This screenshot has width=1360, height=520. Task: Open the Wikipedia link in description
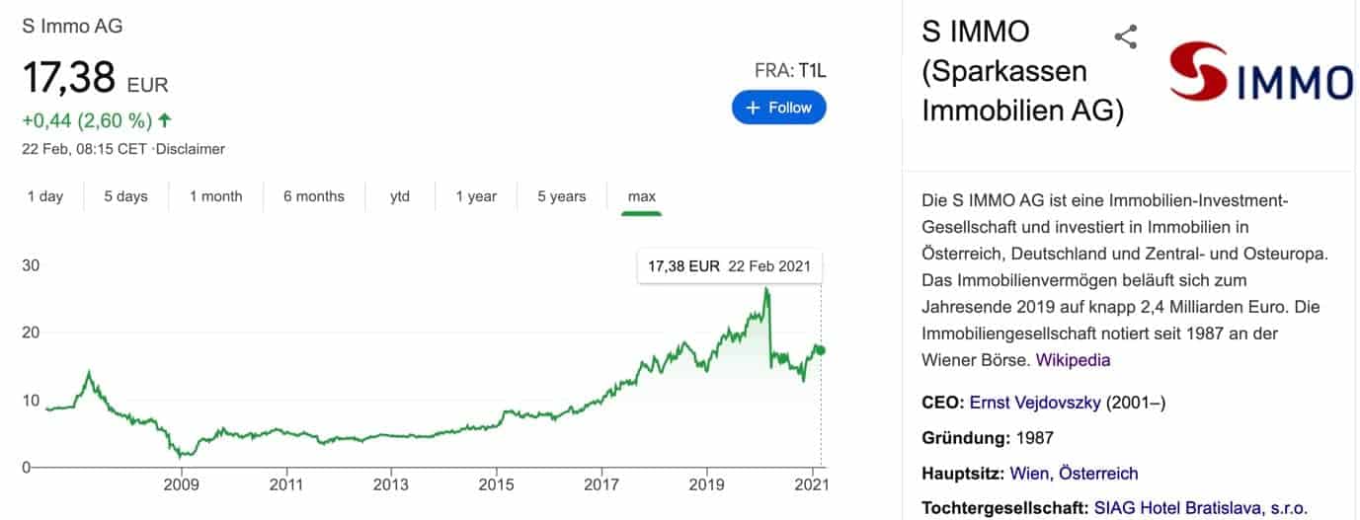[x=1073, y=360]
